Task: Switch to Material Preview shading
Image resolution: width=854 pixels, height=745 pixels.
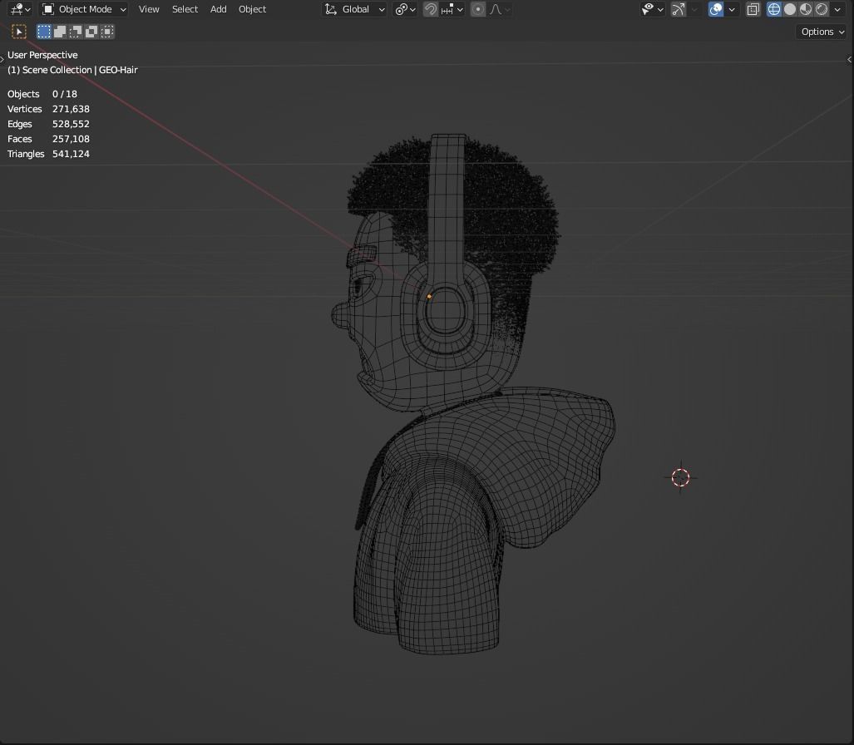Action: 806,9
